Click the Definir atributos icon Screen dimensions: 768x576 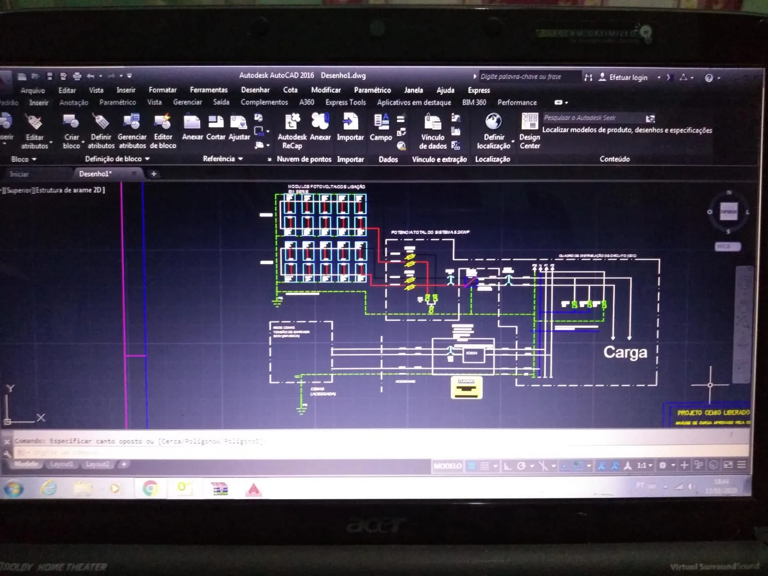101,123
